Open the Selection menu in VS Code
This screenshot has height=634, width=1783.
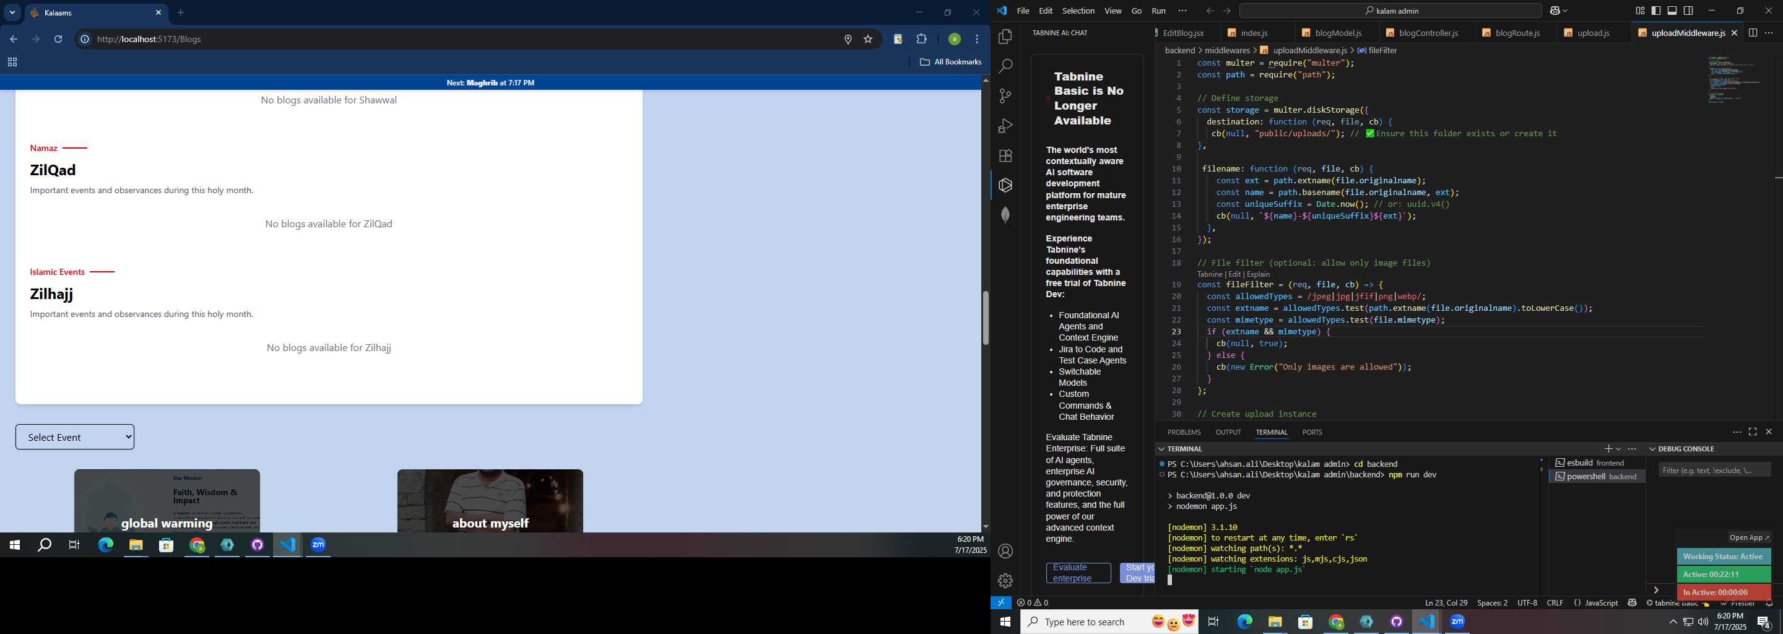pyautogui.click(x=1078, y=11)
